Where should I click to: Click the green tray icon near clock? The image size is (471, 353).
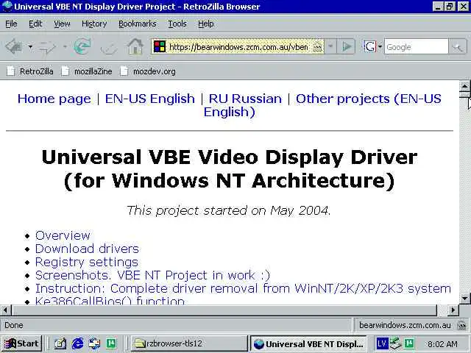[x=409, y=343]
